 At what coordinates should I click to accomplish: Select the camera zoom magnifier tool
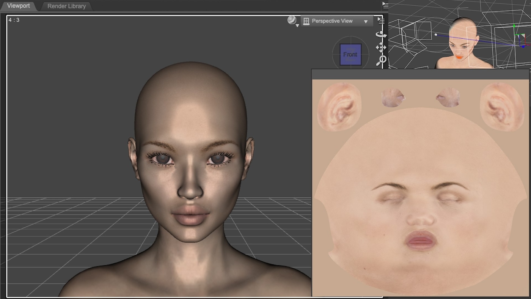(382, 59)
